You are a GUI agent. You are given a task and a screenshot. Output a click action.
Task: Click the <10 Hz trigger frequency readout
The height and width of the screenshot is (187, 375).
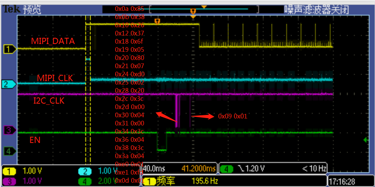[314, 169]
